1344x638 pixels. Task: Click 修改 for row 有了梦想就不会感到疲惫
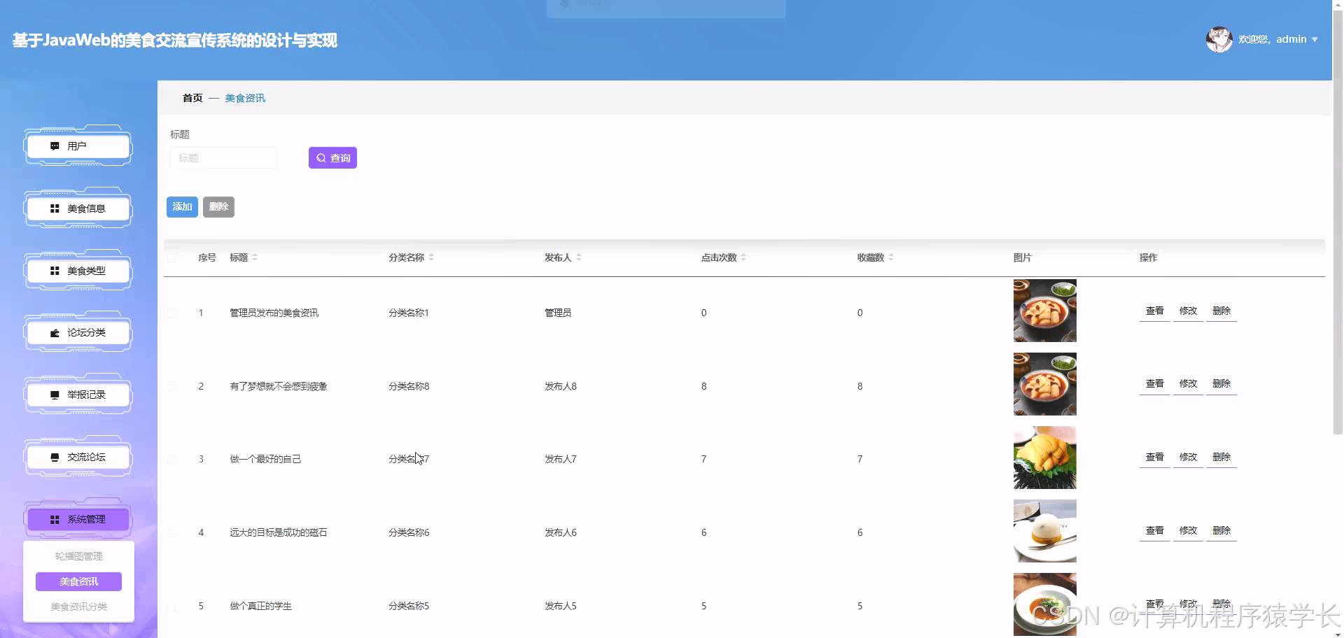tap(1188, 384)
